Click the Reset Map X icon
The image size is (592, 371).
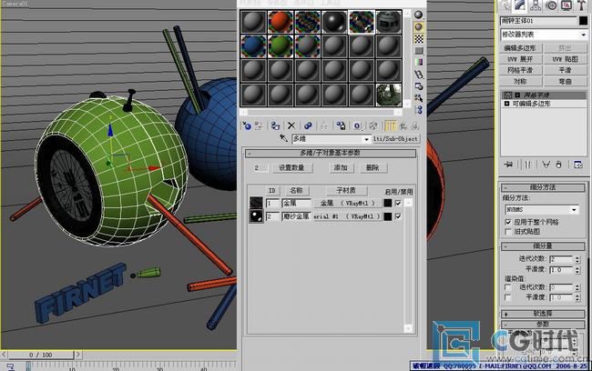pyautogui.click(x=291, y=125)
